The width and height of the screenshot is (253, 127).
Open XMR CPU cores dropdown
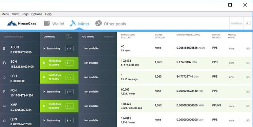pos(70,106)
